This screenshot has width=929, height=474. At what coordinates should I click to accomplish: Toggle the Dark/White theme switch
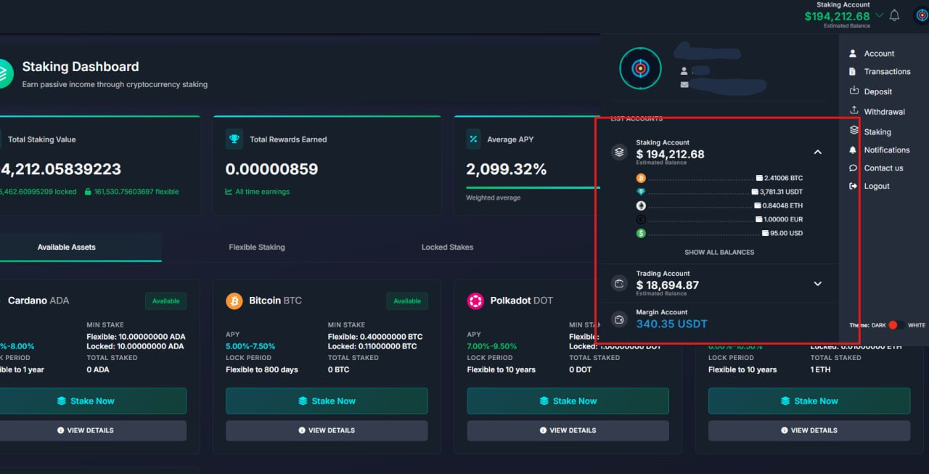tap(896, 325)
